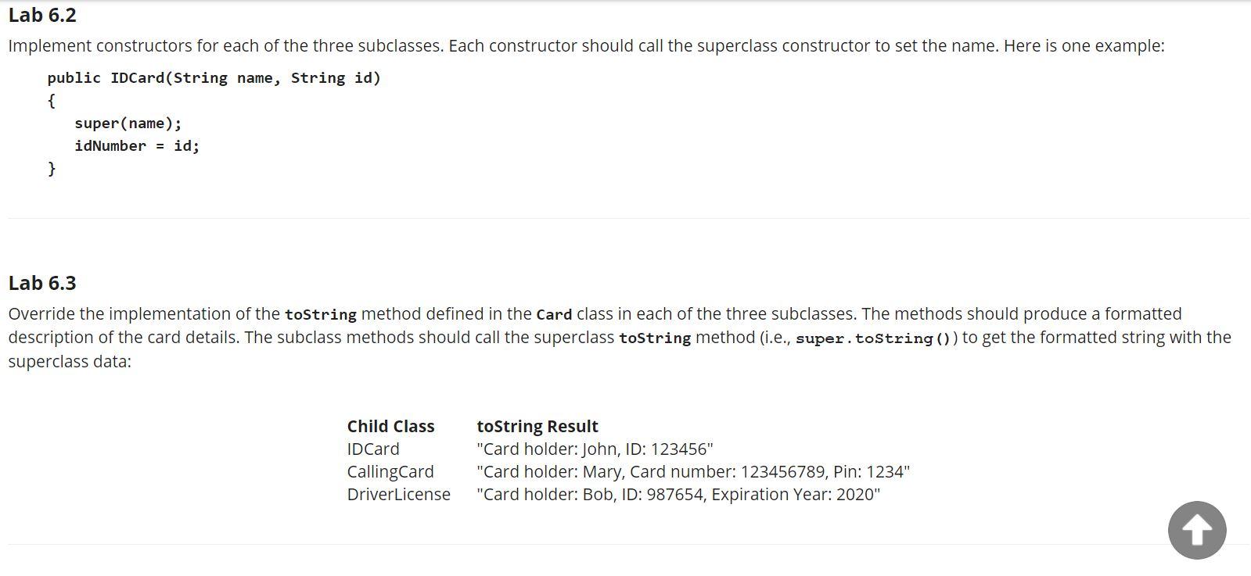Click Mary's calling card result string
The height and width of the screenshot is (576, 1251).
(x=693, y=471)
